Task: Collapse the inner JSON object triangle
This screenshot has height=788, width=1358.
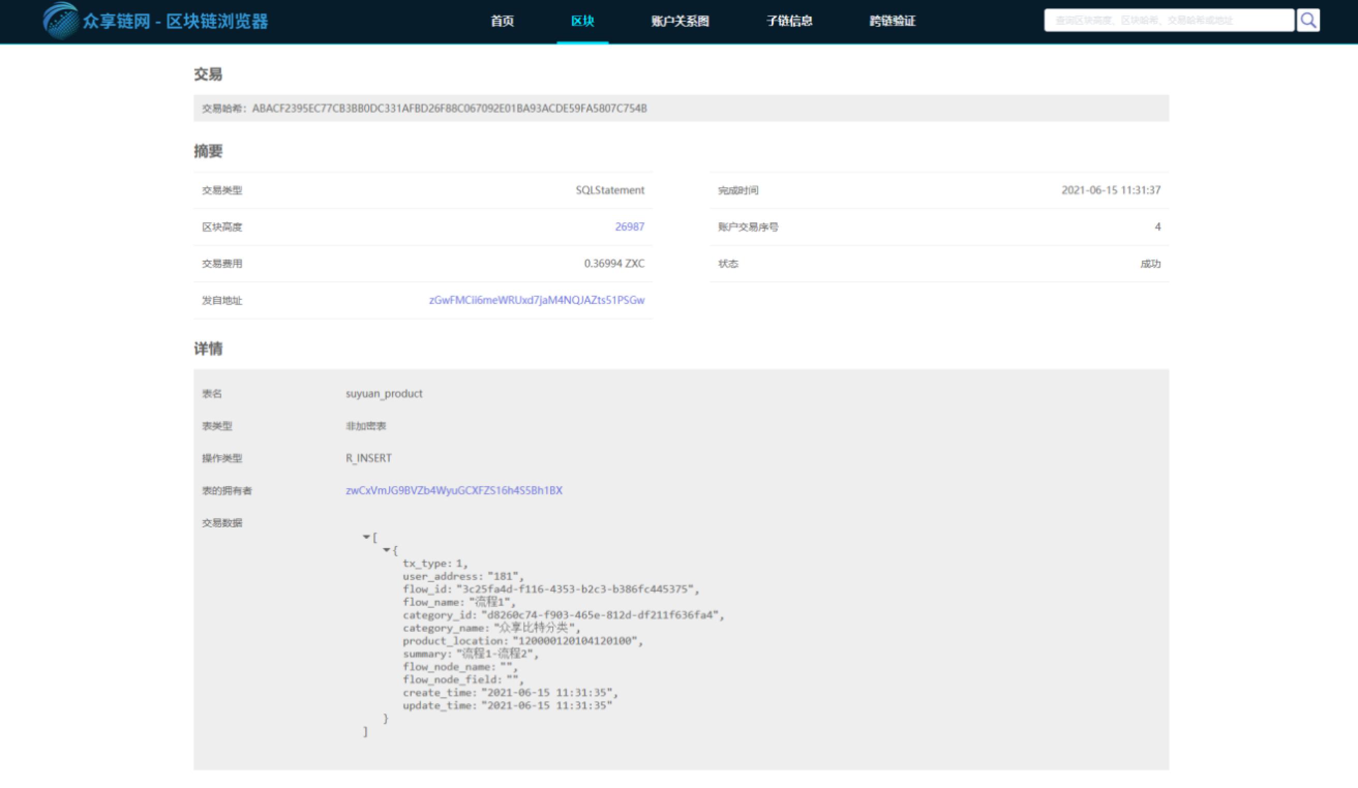Action: click(x=386, y=550)
